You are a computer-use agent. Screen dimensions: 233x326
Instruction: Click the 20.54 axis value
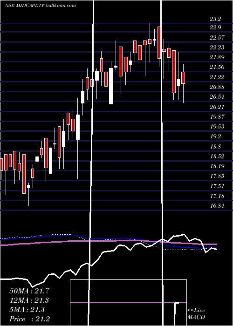pos(217,97)
